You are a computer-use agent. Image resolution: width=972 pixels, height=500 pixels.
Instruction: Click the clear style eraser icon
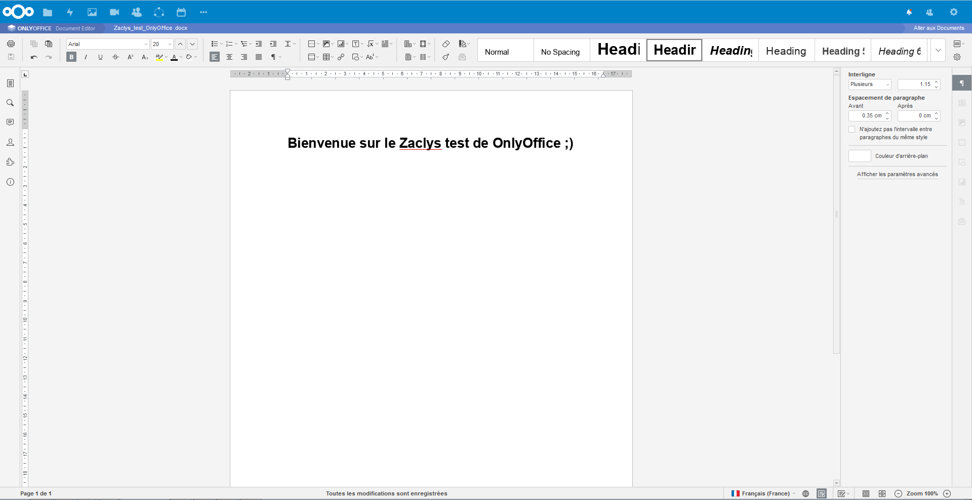[445, 44]
